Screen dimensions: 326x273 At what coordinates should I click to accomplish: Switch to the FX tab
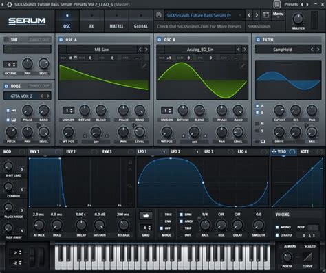[91, 21]
